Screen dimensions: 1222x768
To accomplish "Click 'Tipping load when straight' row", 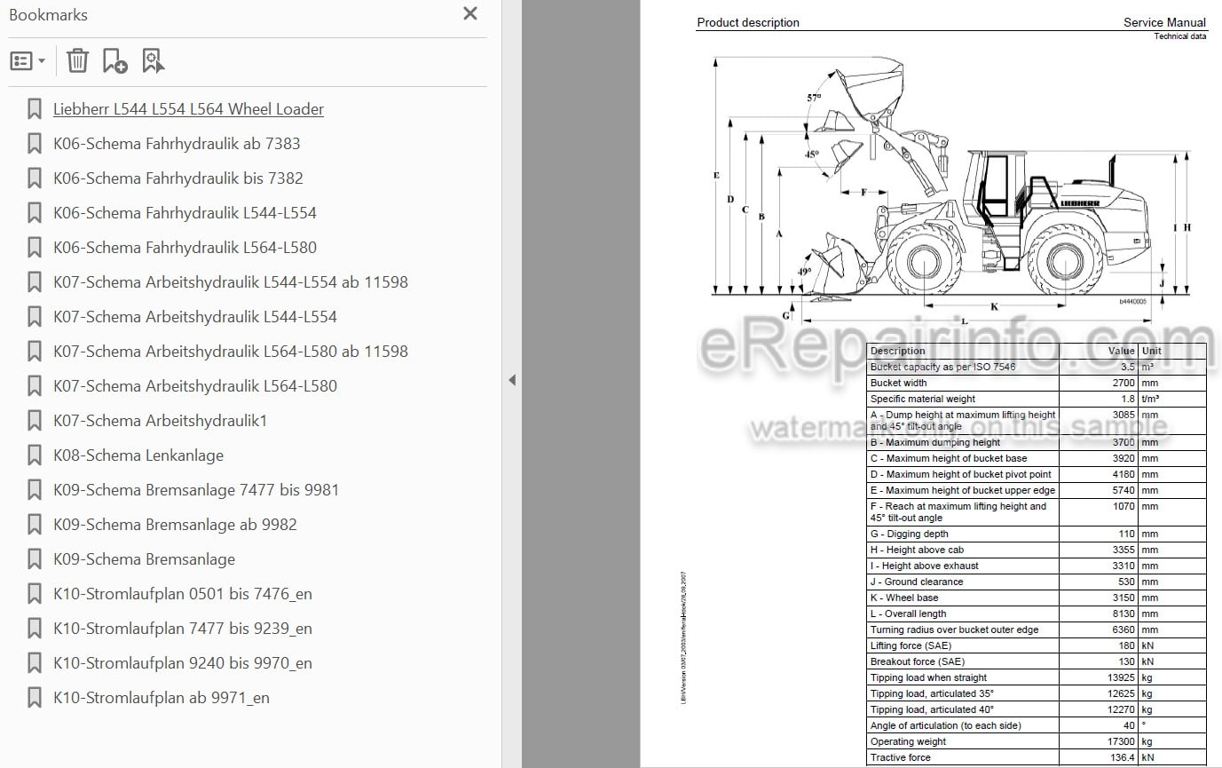I will tap(1037, 677).
